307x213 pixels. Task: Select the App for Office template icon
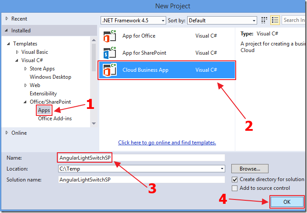pyautogui.click(x=110, y=36)
